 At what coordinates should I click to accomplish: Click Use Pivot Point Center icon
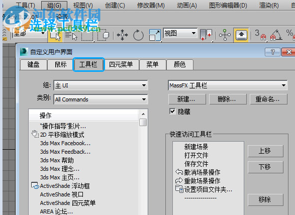pos(206,35)
